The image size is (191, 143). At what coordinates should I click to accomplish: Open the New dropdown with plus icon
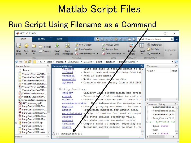coord(26,49)
